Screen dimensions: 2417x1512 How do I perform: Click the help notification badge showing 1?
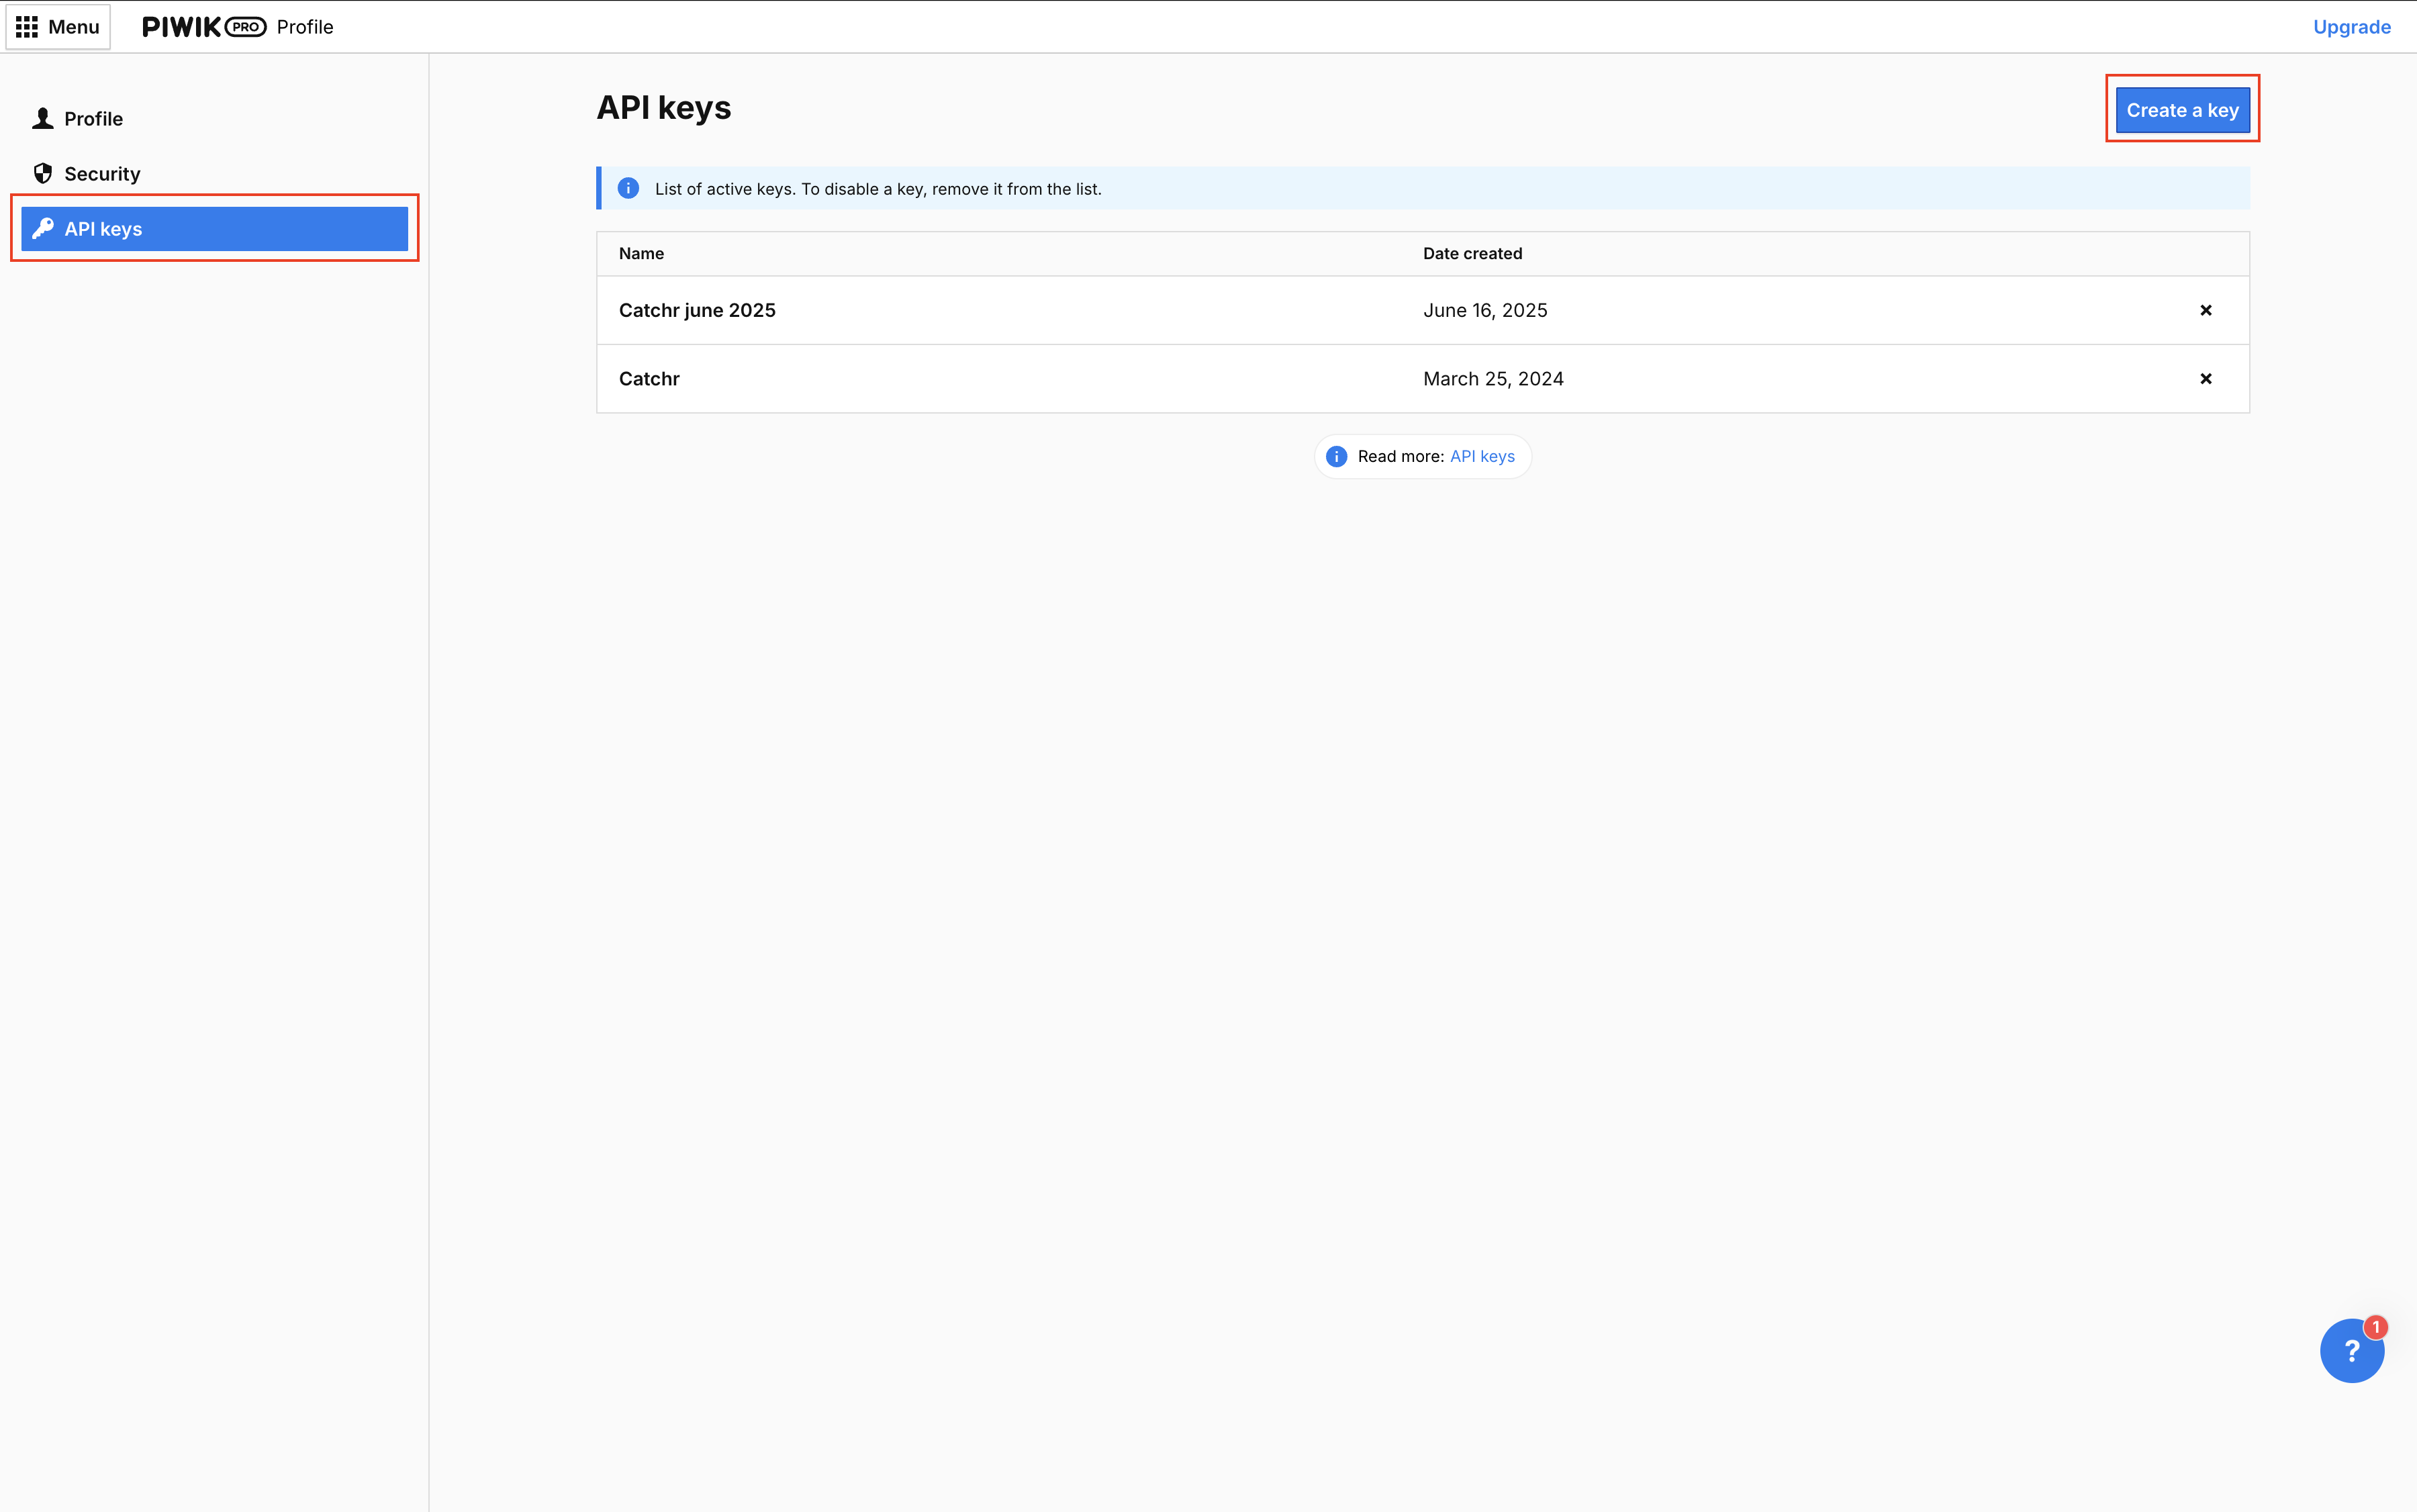click(x=2376, y=1327)
